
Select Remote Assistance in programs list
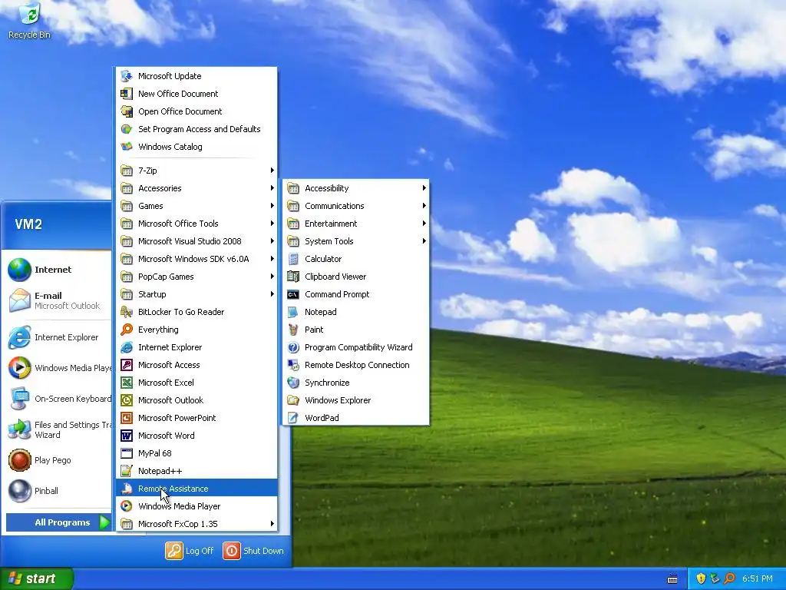point(196,489)
